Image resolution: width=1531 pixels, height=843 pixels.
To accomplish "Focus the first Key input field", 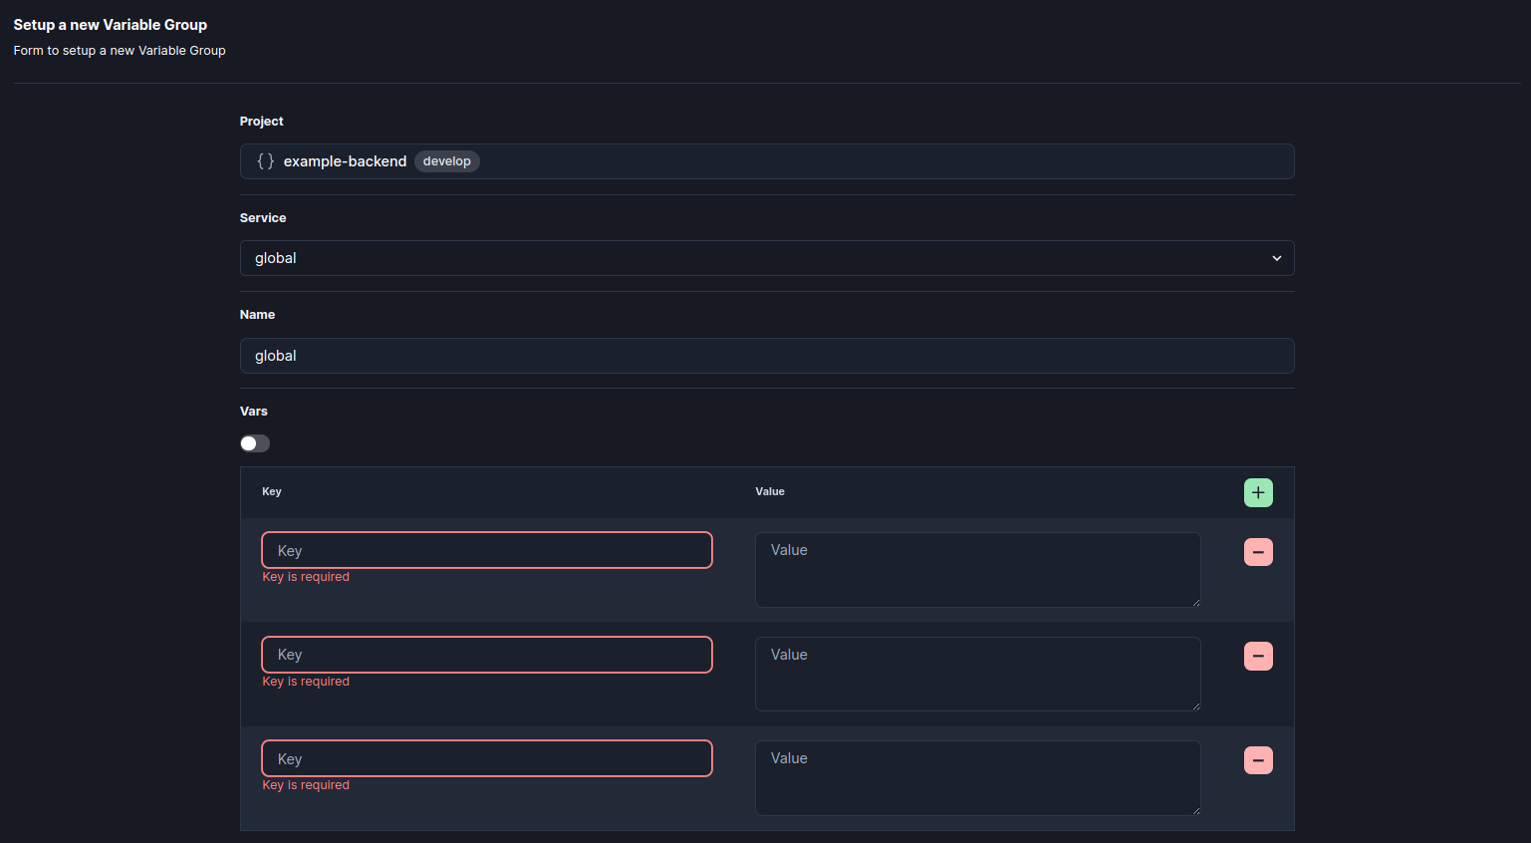I will click(x=487, y=550).
